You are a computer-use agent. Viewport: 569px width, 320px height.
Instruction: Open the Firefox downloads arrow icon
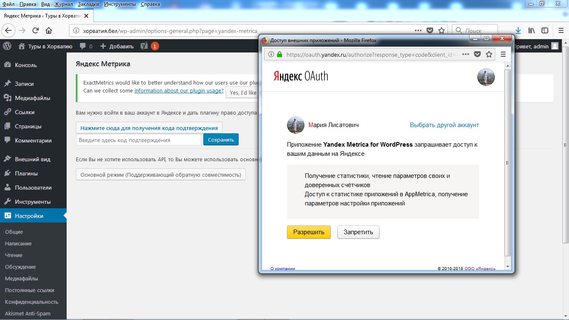518,30
